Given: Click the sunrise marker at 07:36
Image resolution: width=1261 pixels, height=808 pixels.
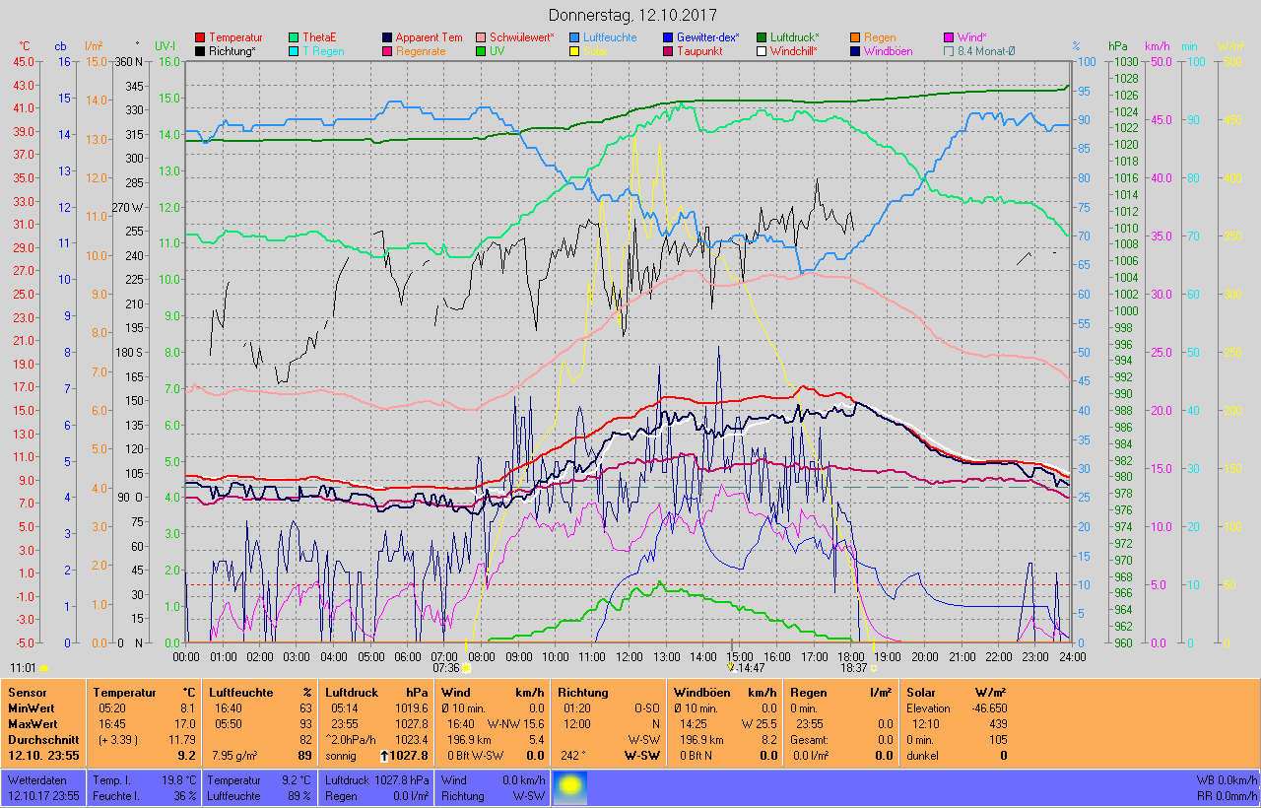Looking at the screenshot, I should pos(466,668).
